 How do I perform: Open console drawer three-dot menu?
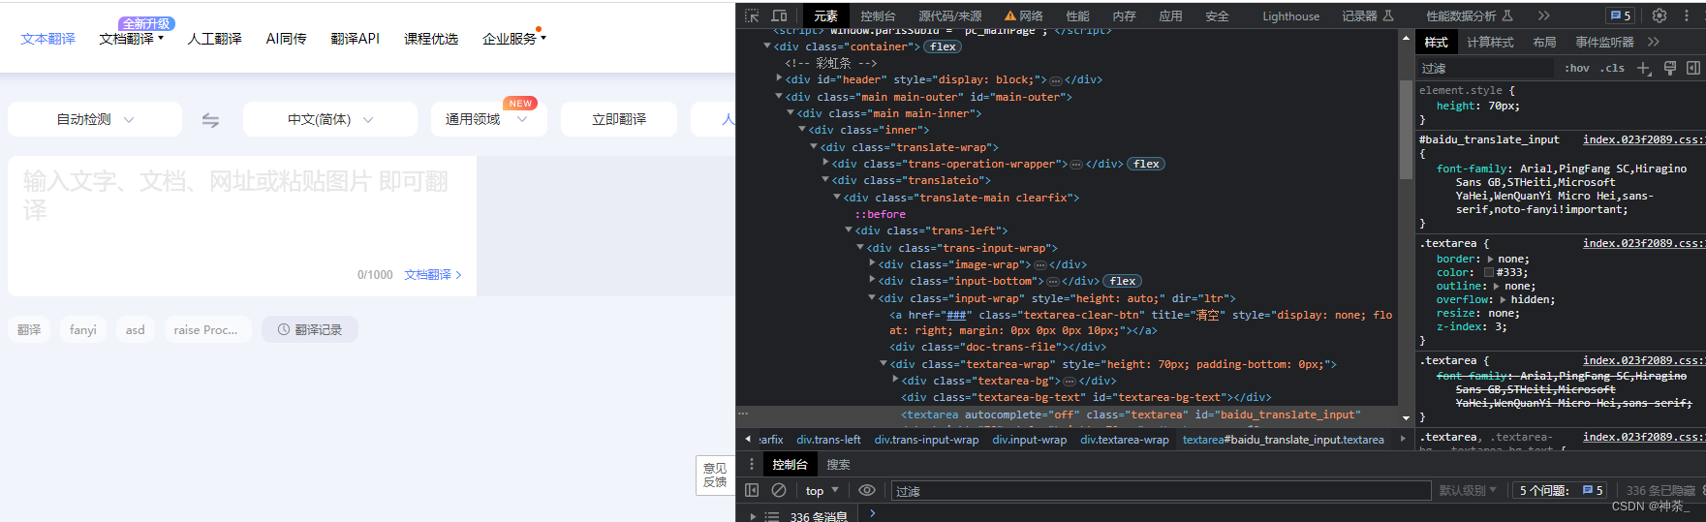[x=751, y=464]
